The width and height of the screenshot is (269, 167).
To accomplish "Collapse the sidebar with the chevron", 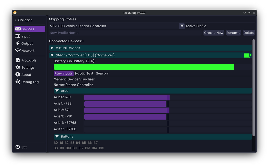I will click(15, 20).
